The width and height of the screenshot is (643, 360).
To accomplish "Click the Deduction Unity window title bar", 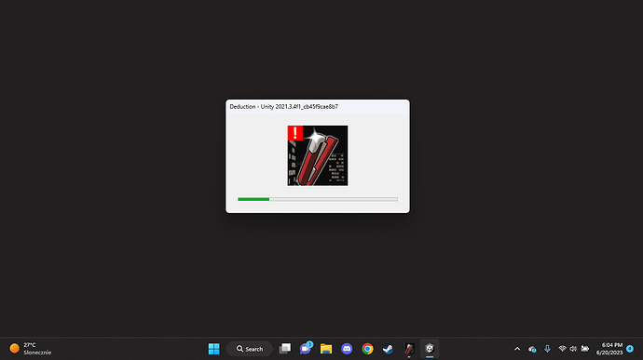I will pyautogui.click(x=318, y=106).
